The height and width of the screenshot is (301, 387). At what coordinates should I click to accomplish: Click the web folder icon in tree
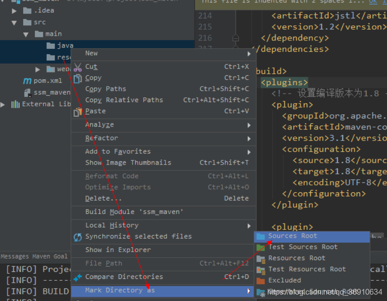(x=50, y=69)
